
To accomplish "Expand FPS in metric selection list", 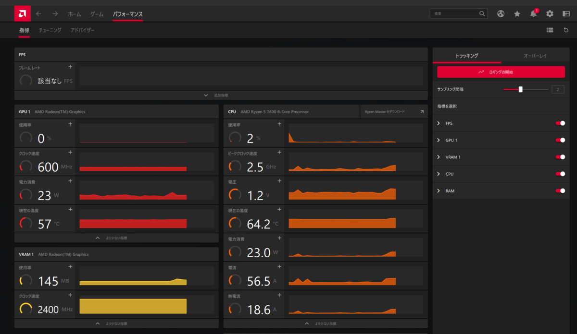I will 439,123.
